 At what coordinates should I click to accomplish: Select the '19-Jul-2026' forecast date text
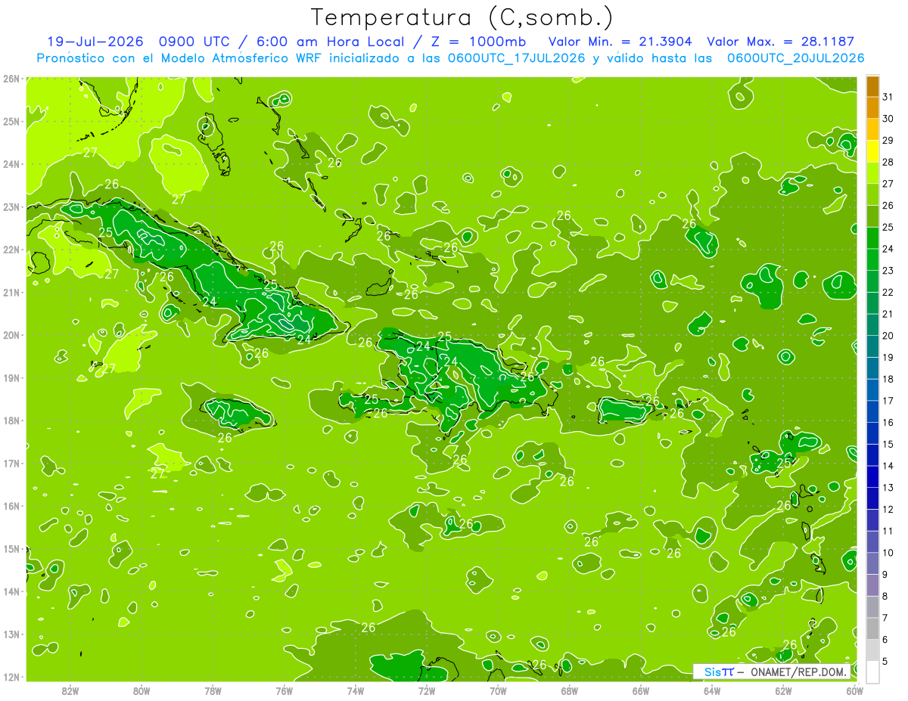pyautogui.click(x=96, y=42)
